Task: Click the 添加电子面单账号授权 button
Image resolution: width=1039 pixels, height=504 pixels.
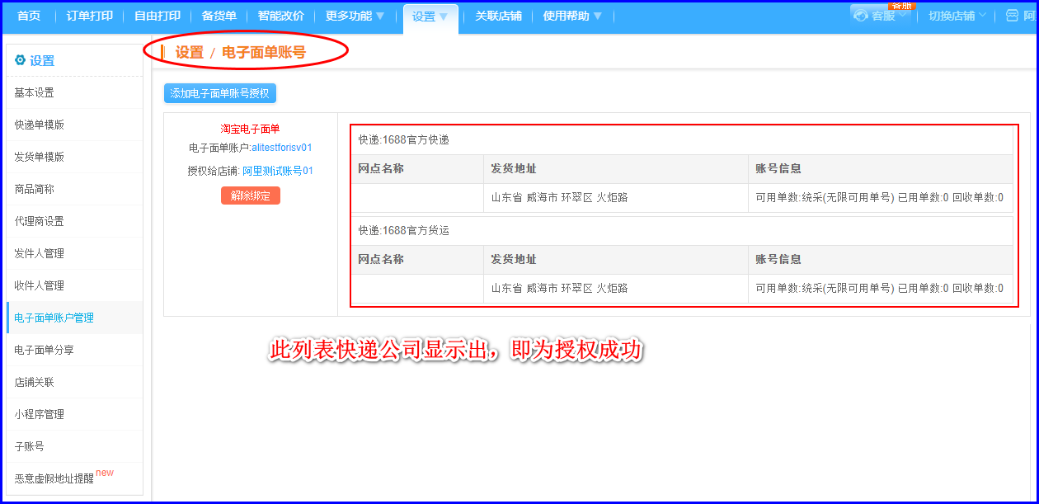Action: [x=220, y=93]
